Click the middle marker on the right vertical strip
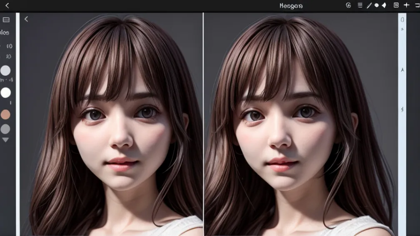The width and height of the screenshot is (420, 236). (x=402, y=70)
